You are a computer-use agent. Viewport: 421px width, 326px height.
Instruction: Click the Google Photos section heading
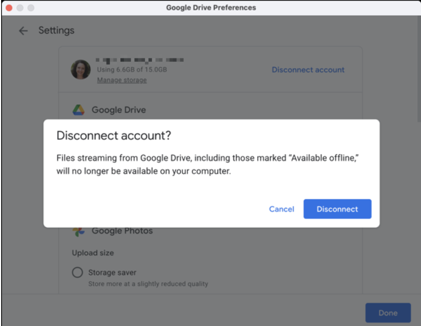122,231
